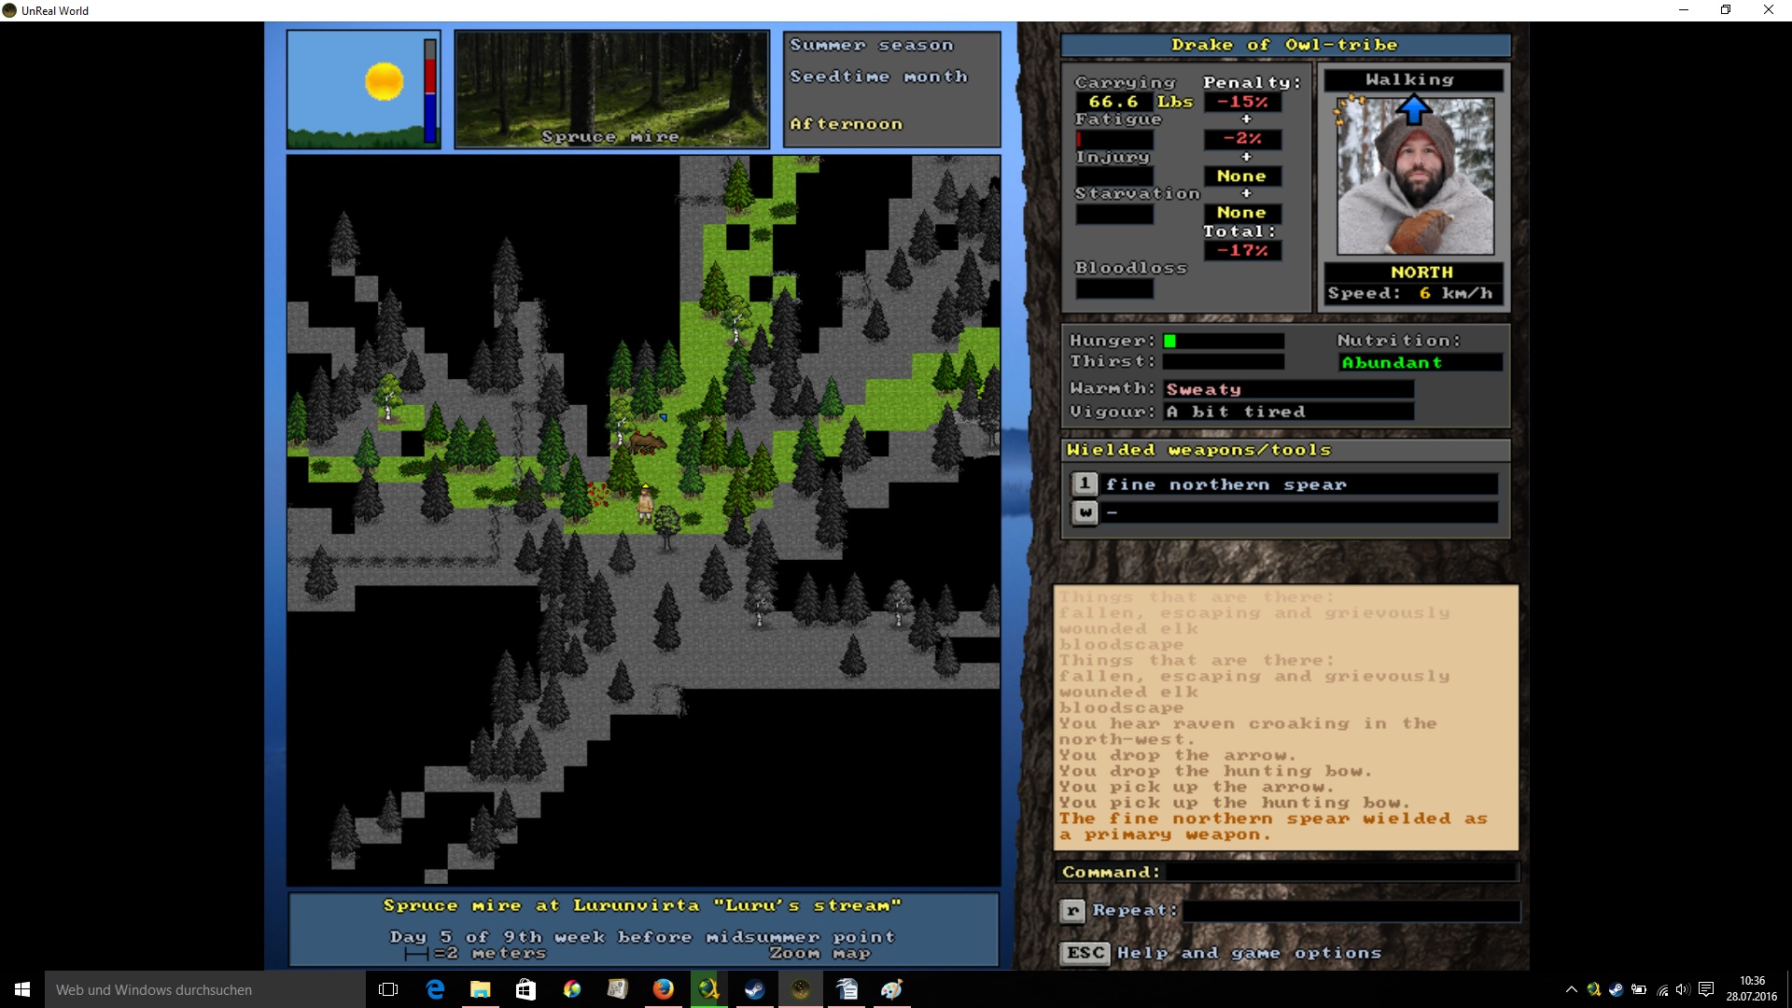Screen dimensions: 1792x1008
Task: Click the temperature gauge beside the sun
Action: (430, 91)
